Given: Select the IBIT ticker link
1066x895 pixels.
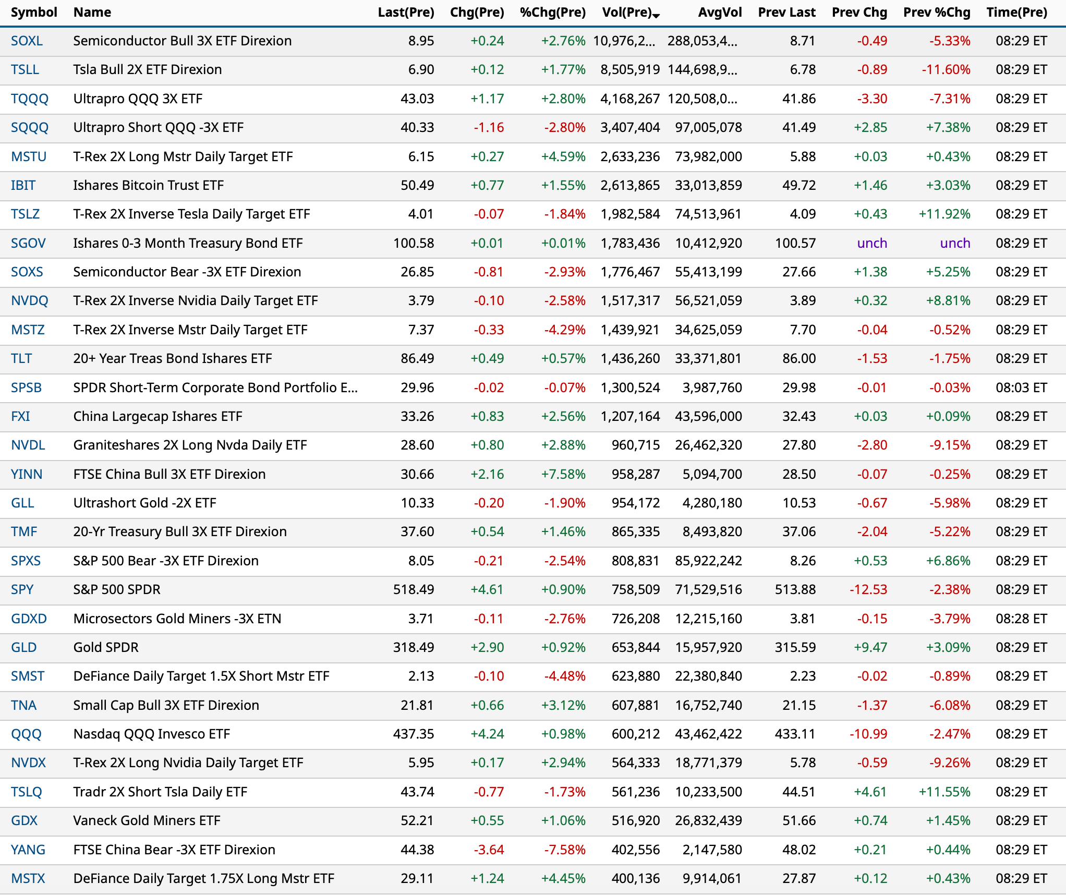Looking at the screenshot, I should 23,185.
